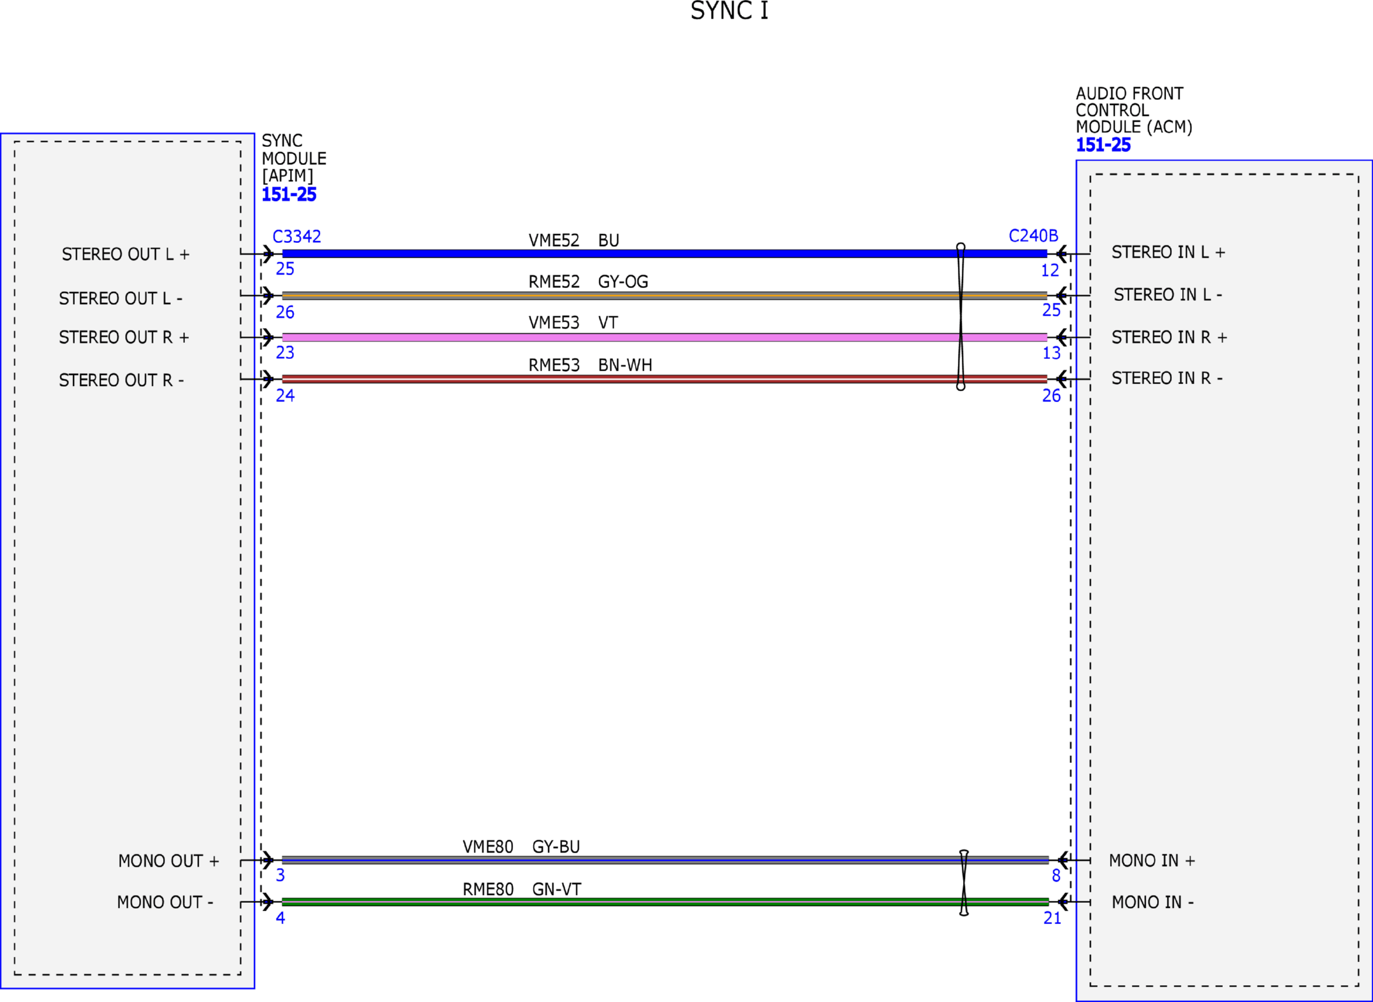The width and height of the screenshot is (1373, 1002).
Task: Select the MONO OUT + label
Action: click(169, 861)
